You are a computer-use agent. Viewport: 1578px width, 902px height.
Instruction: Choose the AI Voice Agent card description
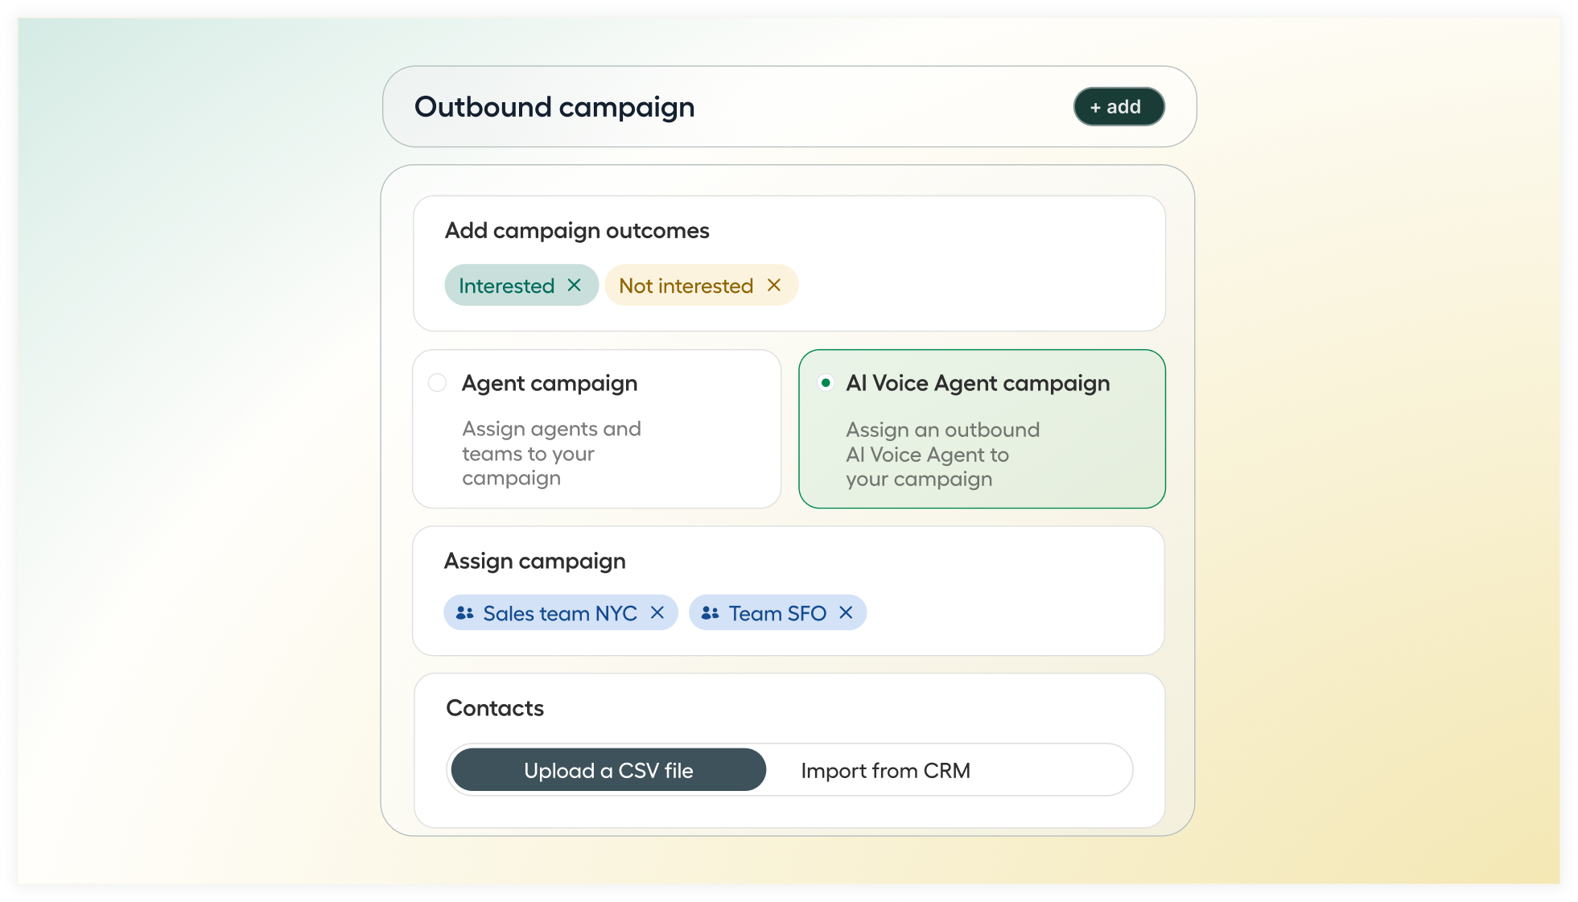[942, 455]
